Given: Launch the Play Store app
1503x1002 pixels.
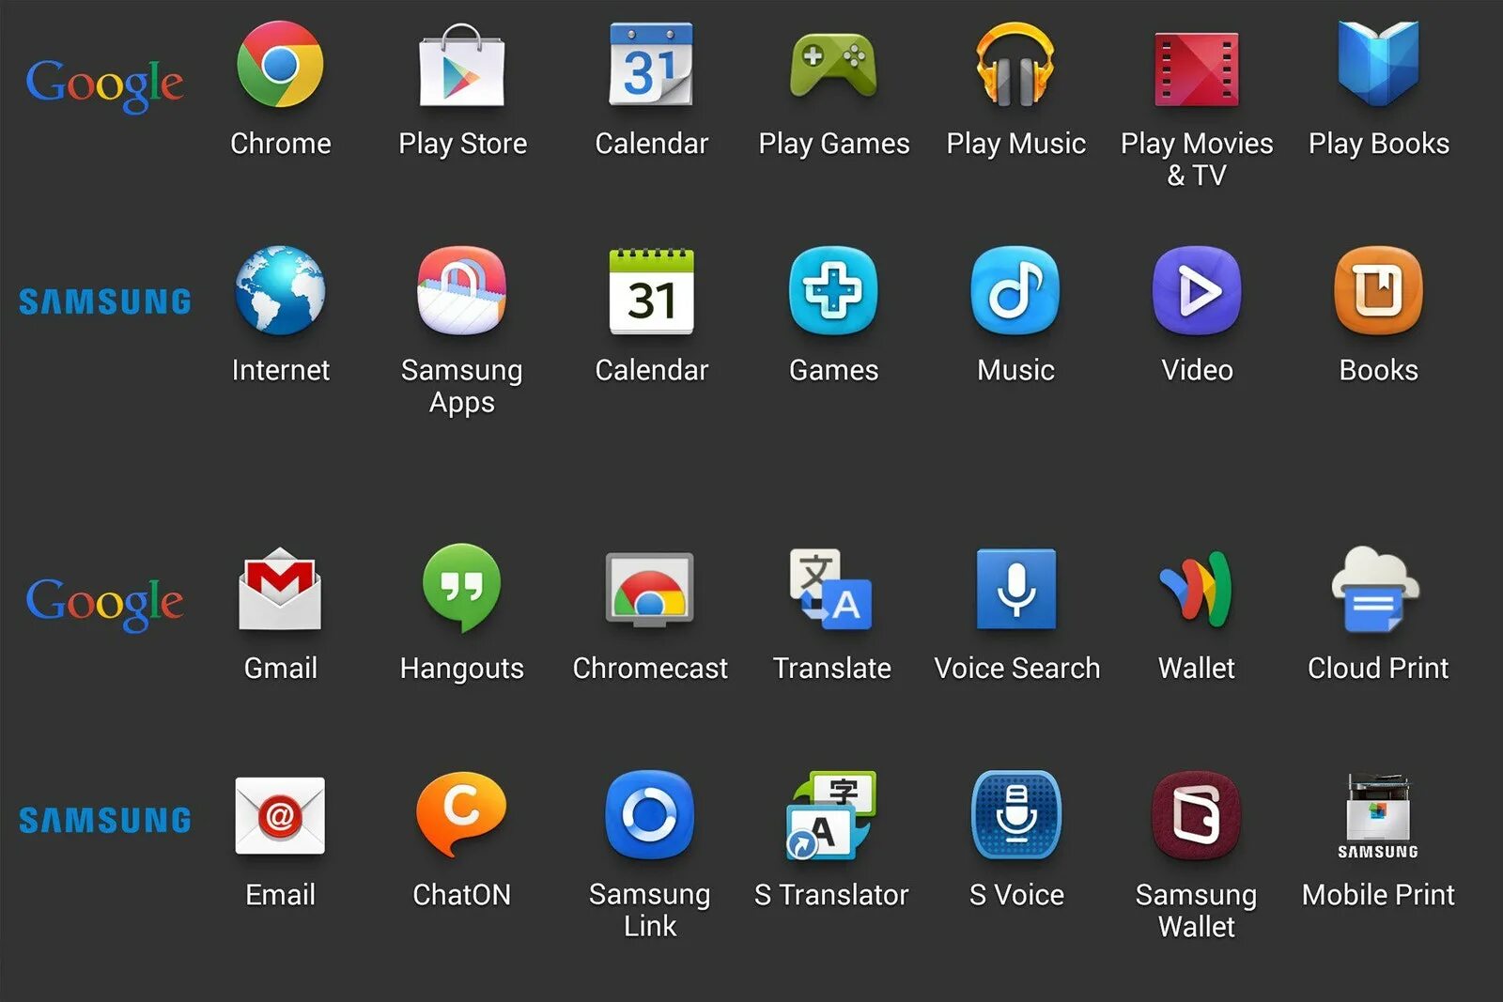Looking at the screenshot, I should (461, 65).
